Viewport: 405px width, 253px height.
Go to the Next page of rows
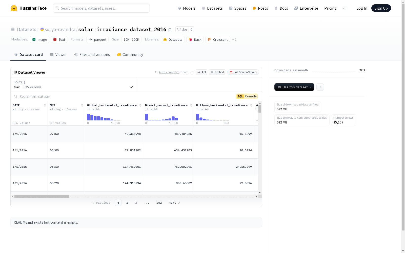click(174, 203)
